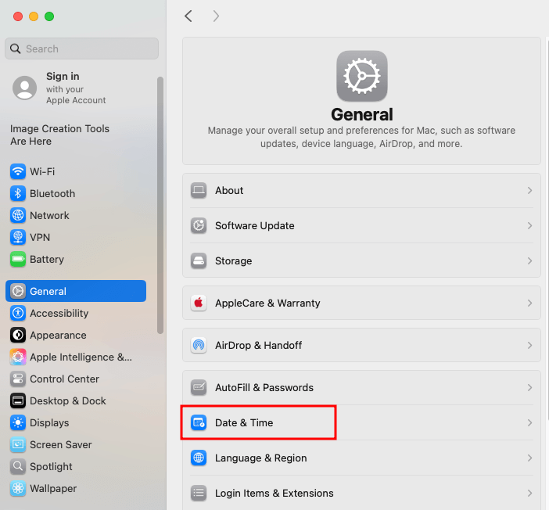Click the Screen Saver icon
Image resolution: width=549 pixels, height=510 pixels.
pos(18,444)
